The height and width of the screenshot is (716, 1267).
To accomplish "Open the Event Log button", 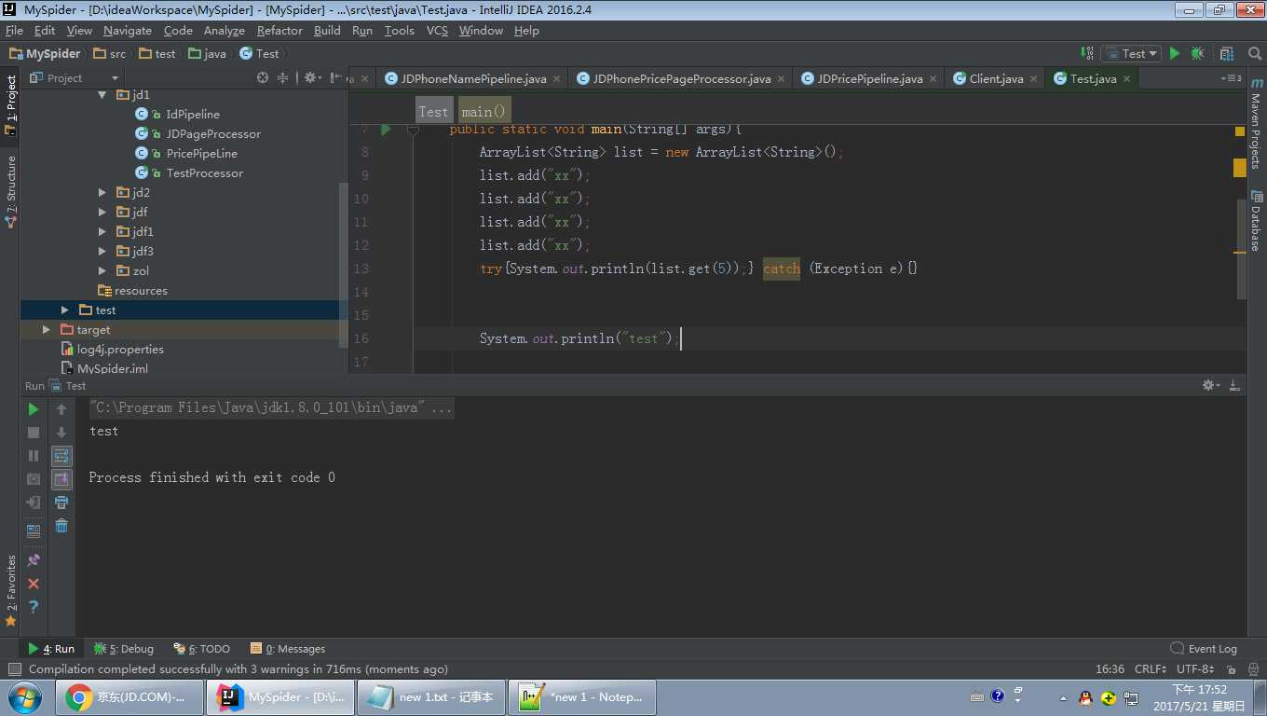I will 1204,649.
